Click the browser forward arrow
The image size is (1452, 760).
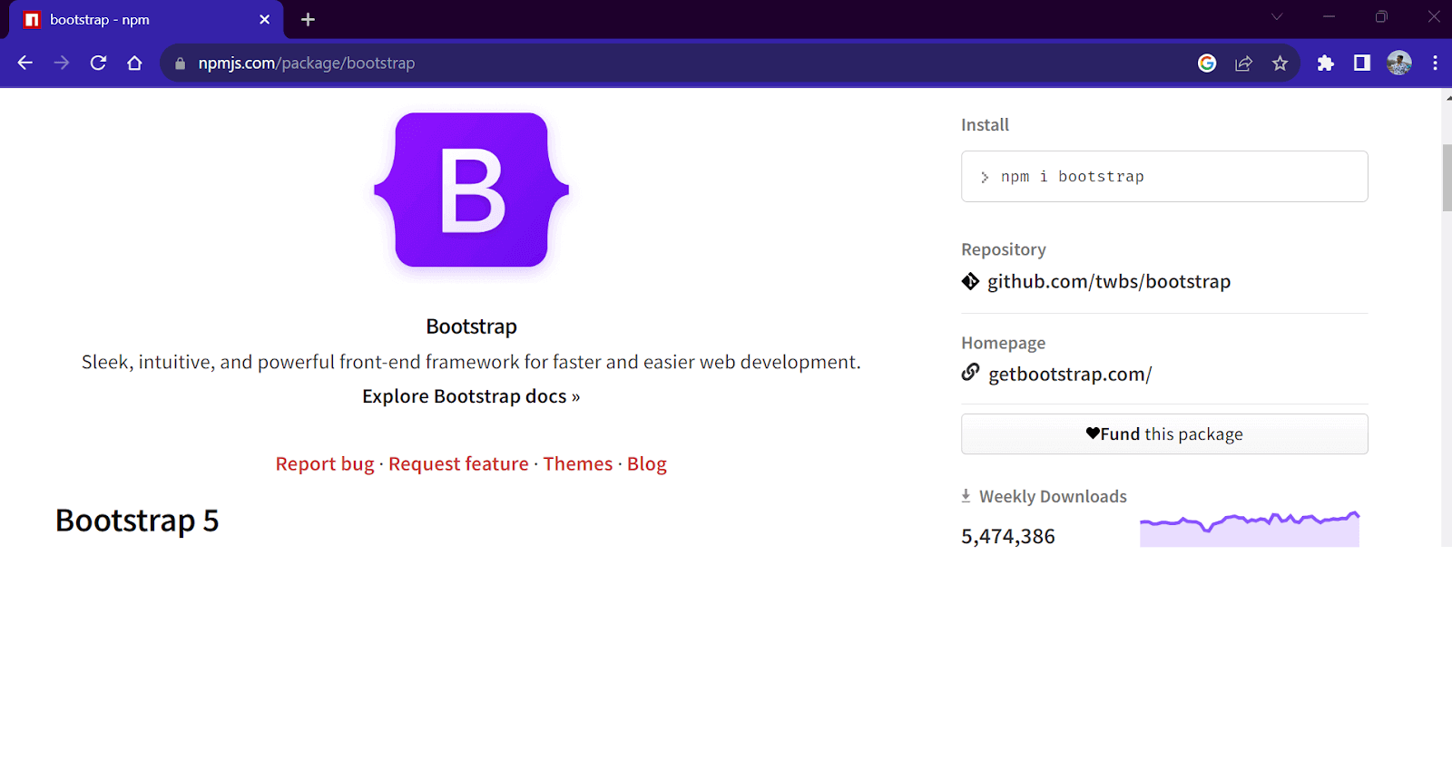pos(62,63)
